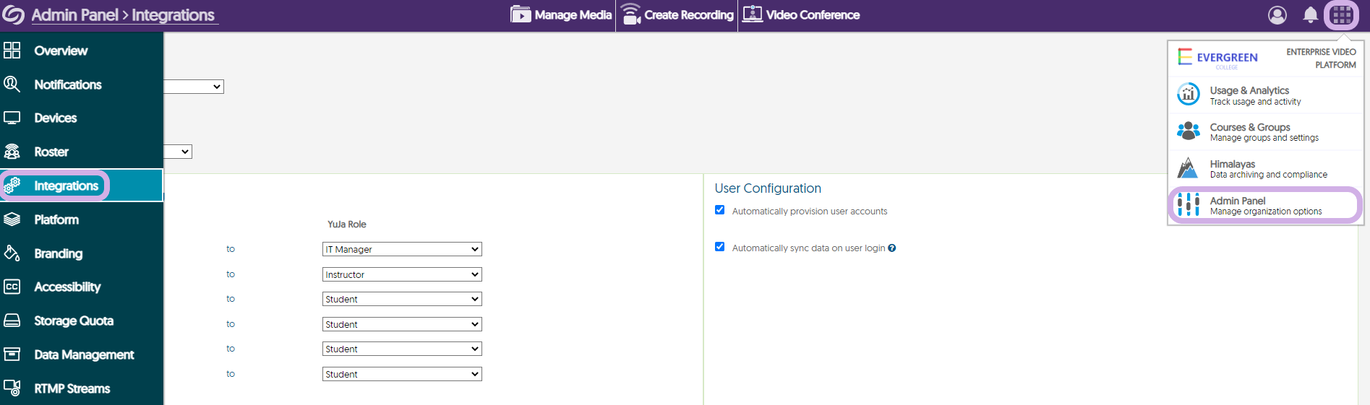The width and height of the screenshot is (1370, 405).
Task: Click the Manage Media button
Action: tap(561, 15)
